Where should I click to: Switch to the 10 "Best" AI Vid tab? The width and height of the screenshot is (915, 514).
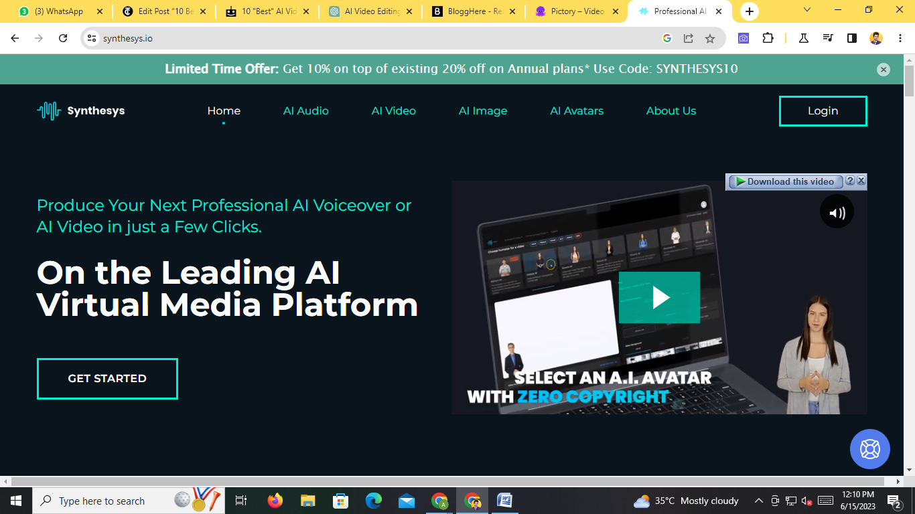tap(268, 11)
